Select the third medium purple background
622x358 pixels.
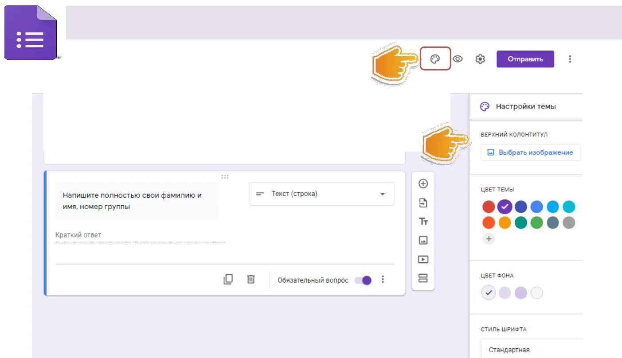click(521, 293)
